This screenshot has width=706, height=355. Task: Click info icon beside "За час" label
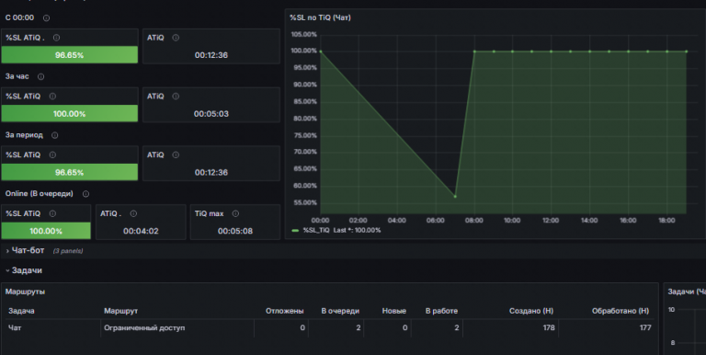click(x=41, y=76)
